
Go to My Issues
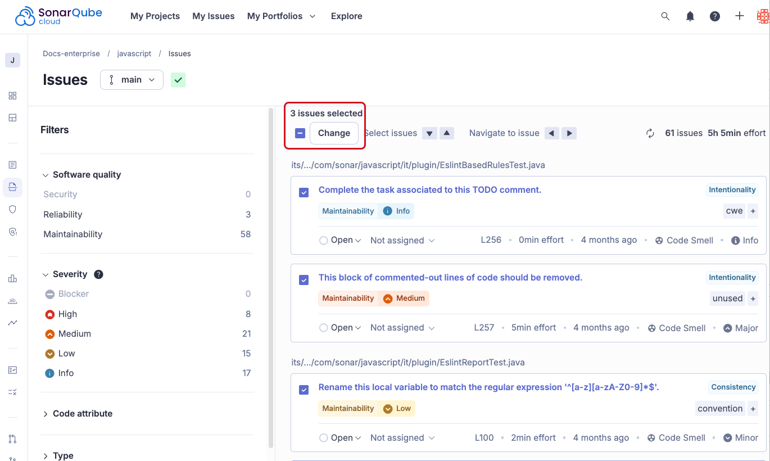(x=214, y=16)
